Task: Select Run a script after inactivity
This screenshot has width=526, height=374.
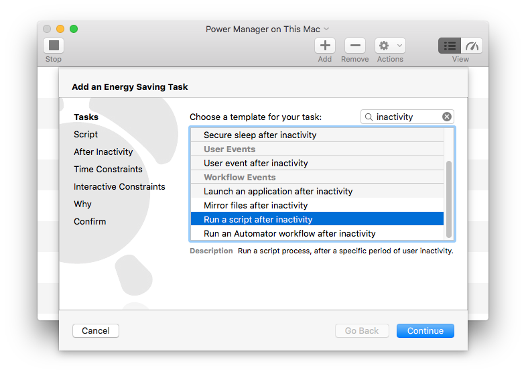Action: pyautogui.click(x=317, y=219)
